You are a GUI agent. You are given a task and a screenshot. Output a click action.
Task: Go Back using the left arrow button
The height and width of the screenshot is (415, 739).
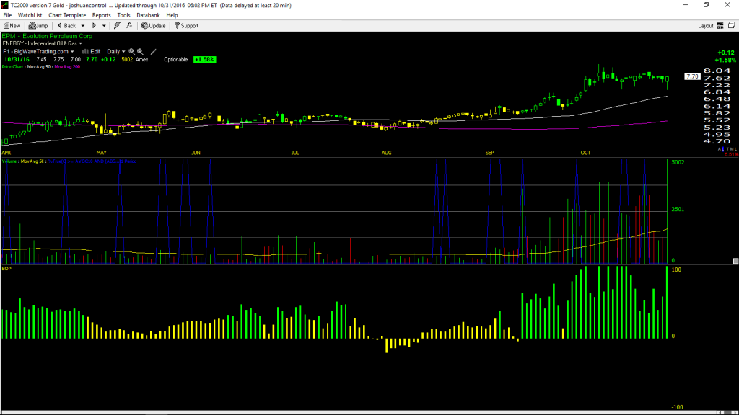(67, 26)
